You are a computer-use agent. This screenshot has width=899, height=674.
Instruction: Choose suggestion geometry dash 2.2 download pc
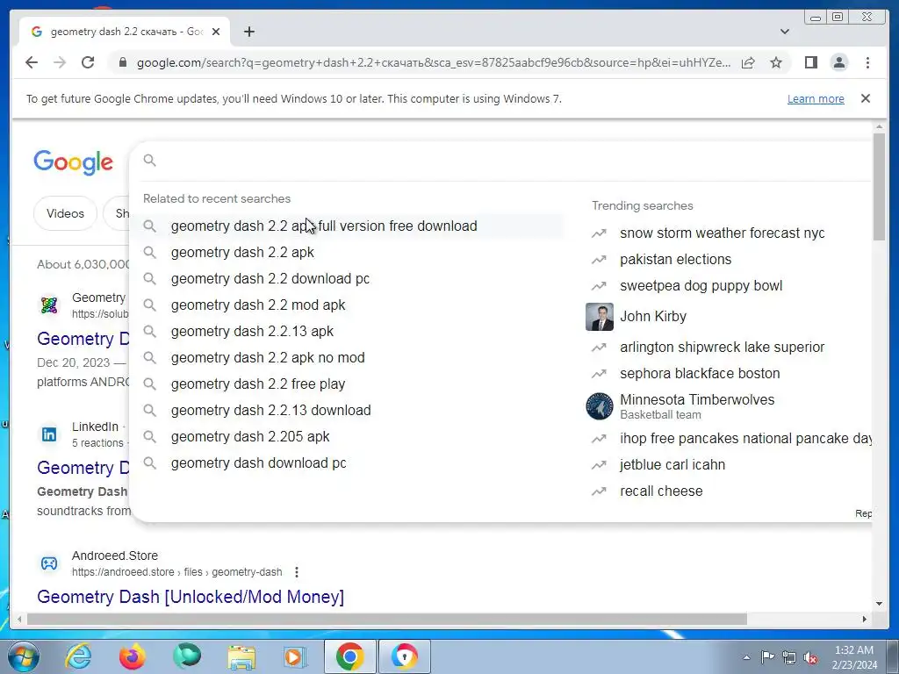click(346, 278)
